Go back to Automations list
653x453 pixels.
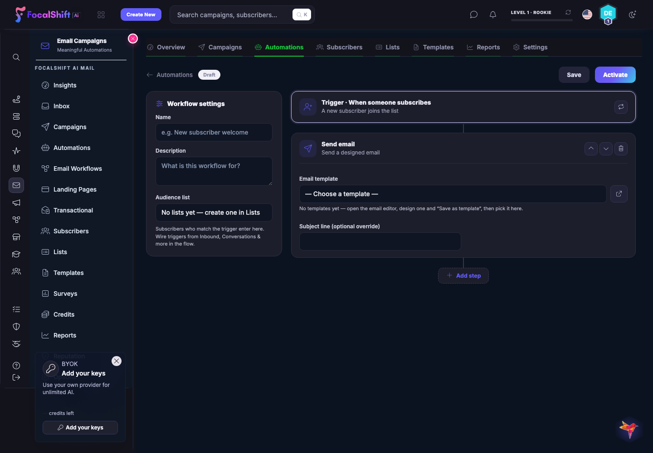[x=170, y=75]
